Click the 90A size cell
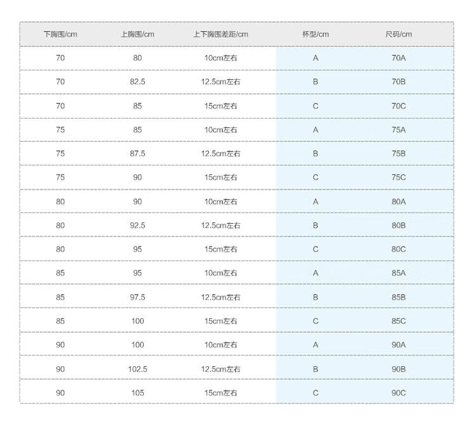This screenshot has width=475, height=422. (398, 345)
